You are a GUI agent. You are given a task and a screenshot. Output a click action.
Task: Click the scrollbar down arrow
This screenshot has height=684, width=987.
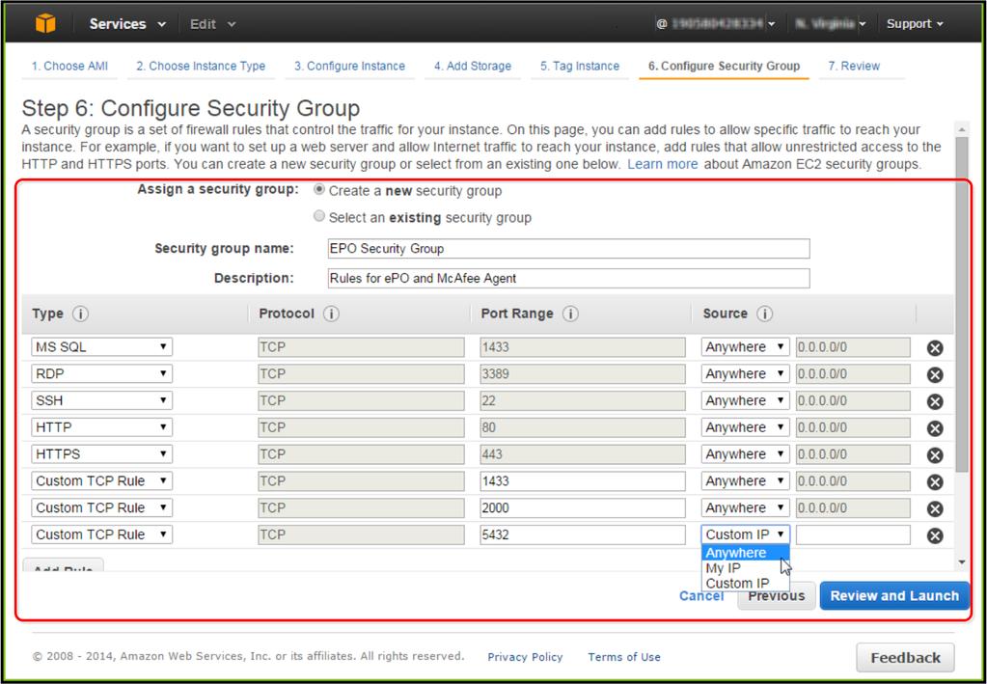click(x=961, y=561)
